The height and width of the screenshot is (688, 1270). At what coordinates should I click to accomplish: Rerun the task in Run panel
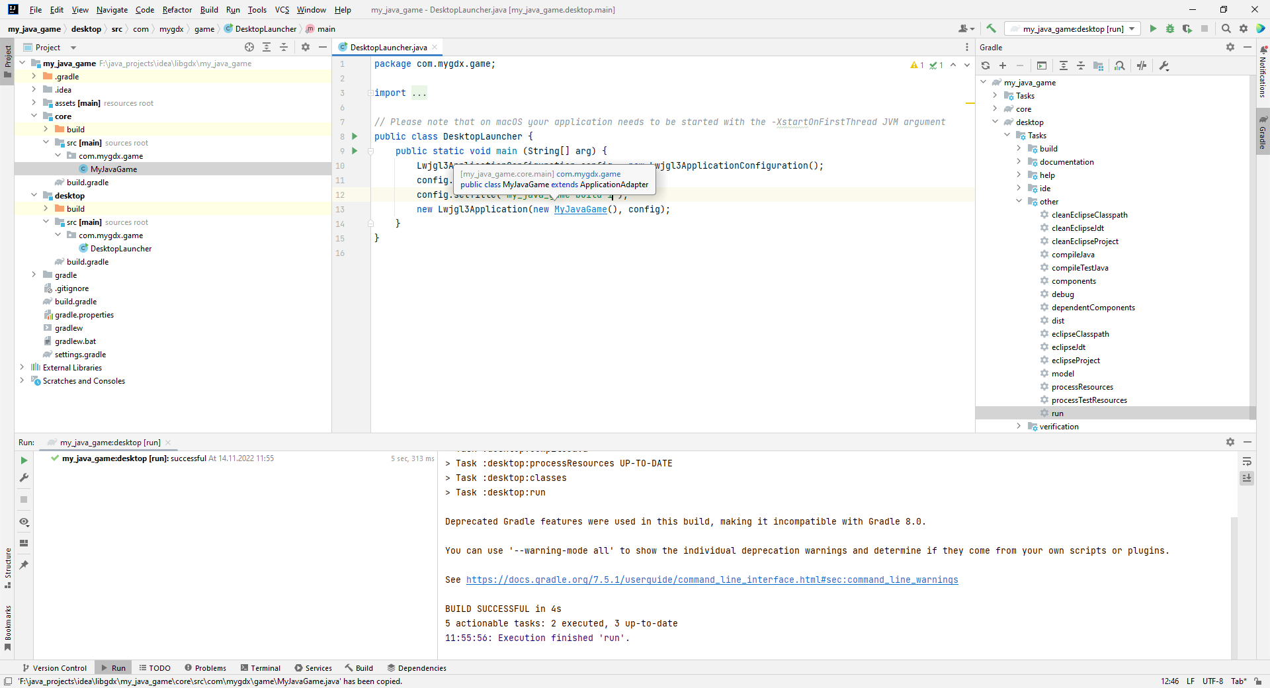[x=24, y=460]
